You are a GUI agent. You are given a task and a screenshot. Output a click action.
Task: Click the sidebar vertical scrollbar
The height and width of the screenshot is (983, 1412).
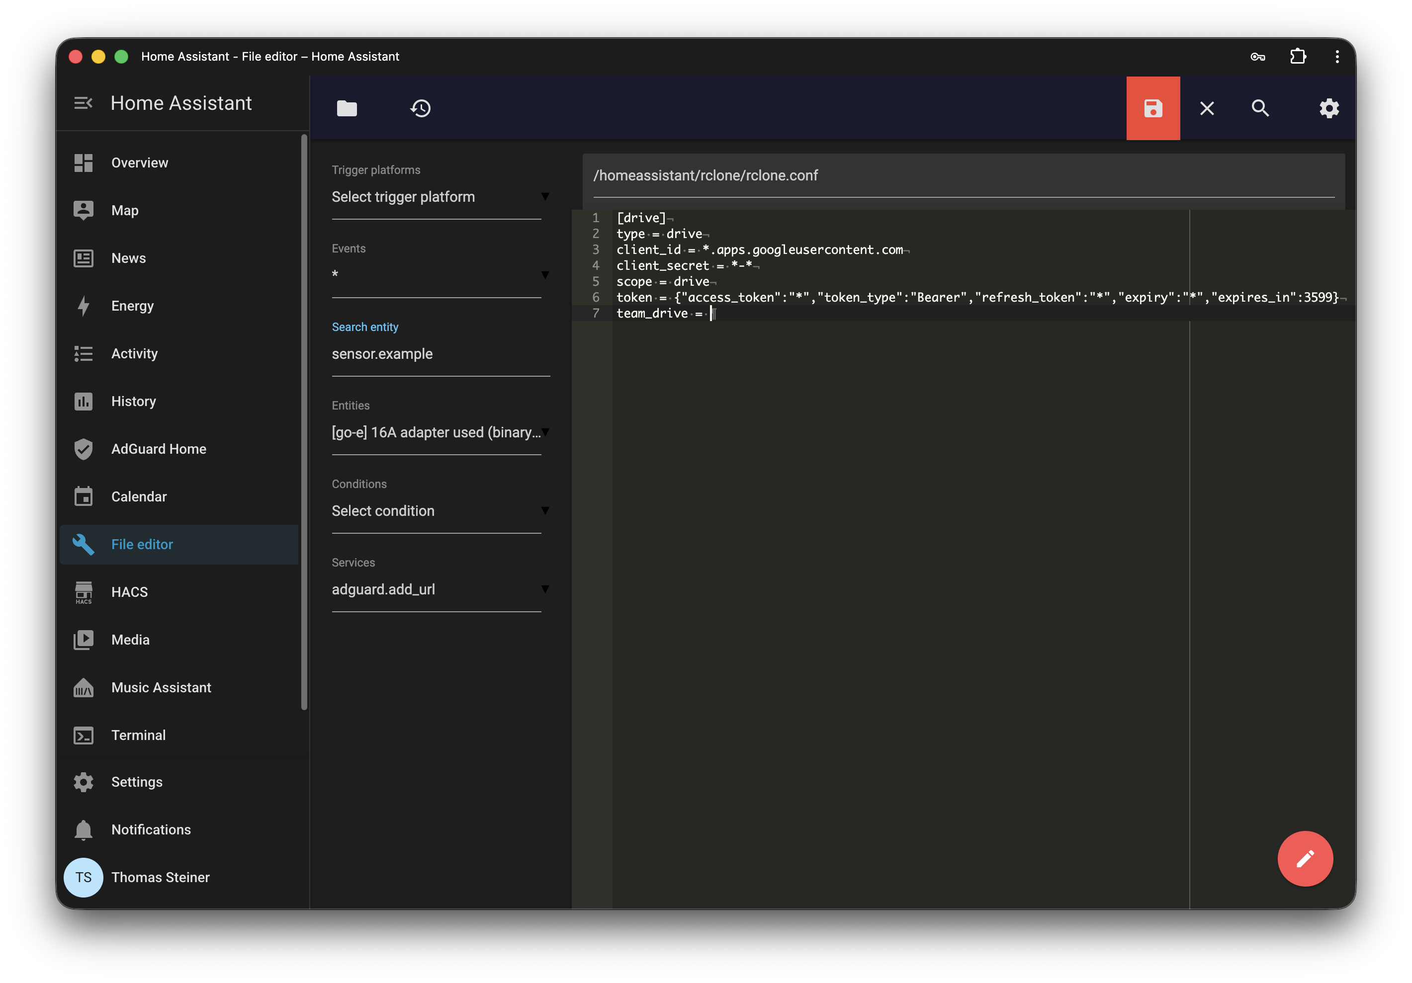click(x=304, y=422)
